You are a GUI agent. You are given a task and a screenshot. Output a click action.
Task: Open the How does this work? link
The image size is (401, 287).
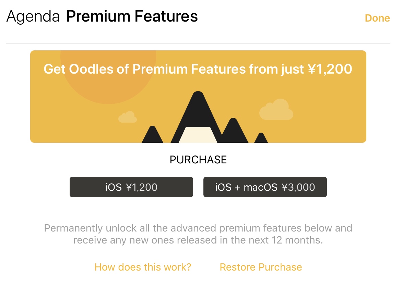143,267
